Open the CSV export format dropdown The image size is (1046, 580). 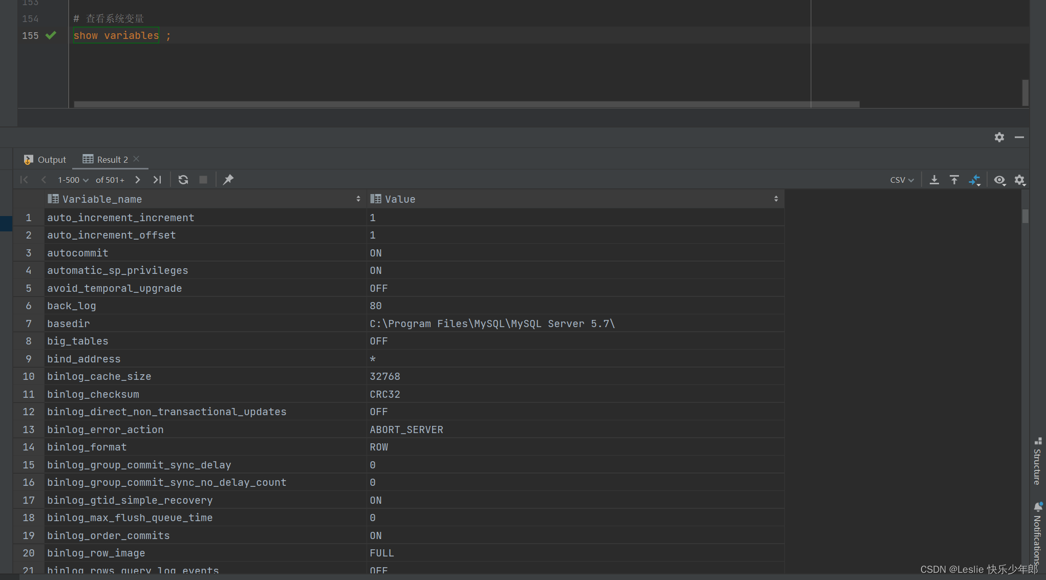(902, 180)
